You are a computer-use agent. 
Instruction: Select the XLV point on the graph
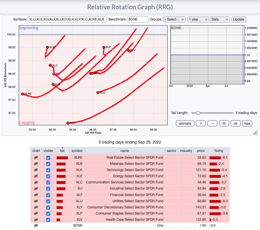pos(129,50)
